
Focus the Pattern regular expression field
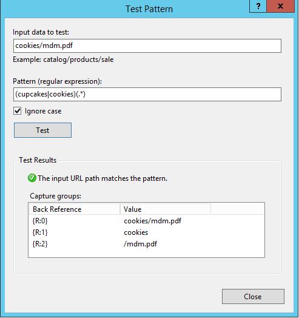point(147,94)
